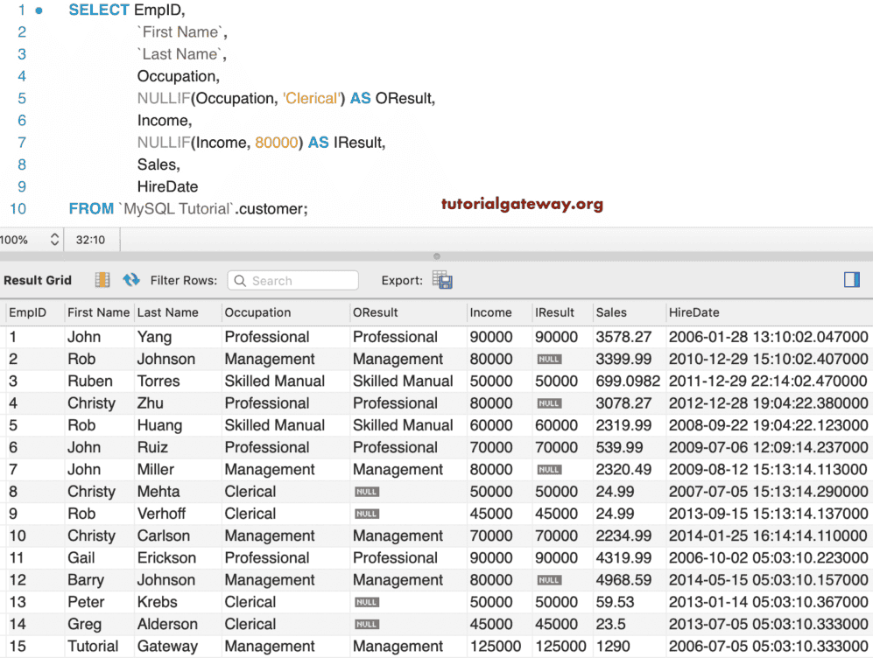873x658 pixels.
Task: Select the 'Ruiz' last name cell
Action: click(152, 447)
